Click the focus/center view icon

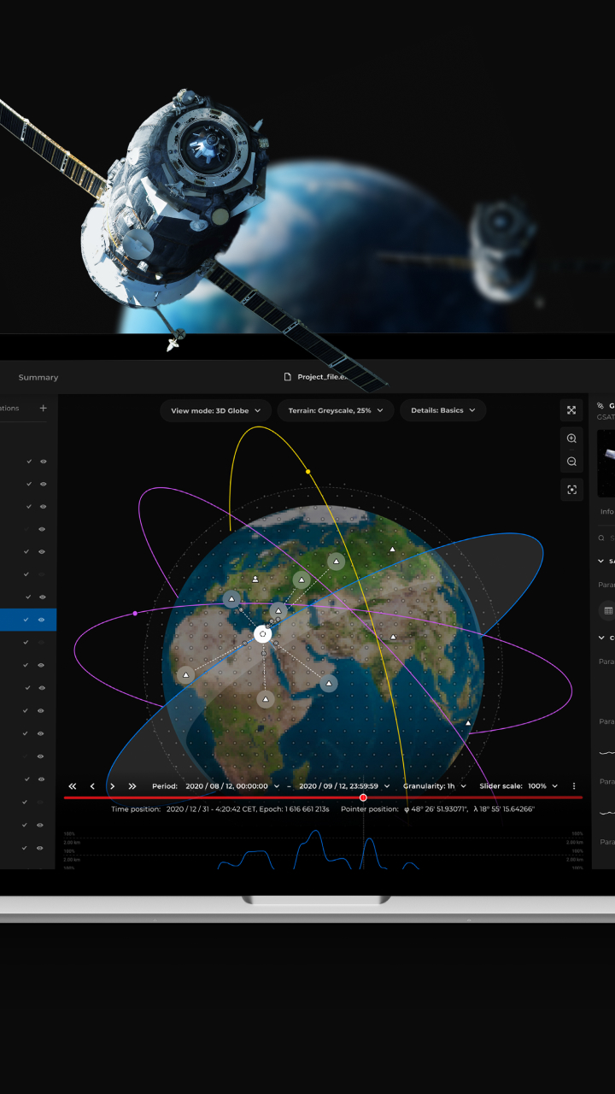click(x=571, y=490)
